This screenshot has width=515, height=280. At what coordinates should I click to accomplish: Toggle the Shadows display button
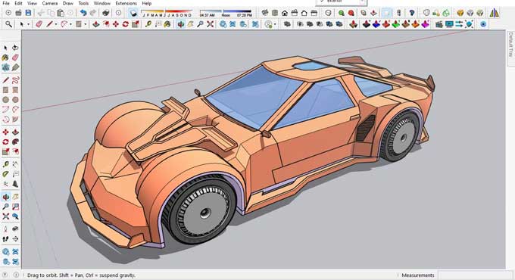click(133, 13)
